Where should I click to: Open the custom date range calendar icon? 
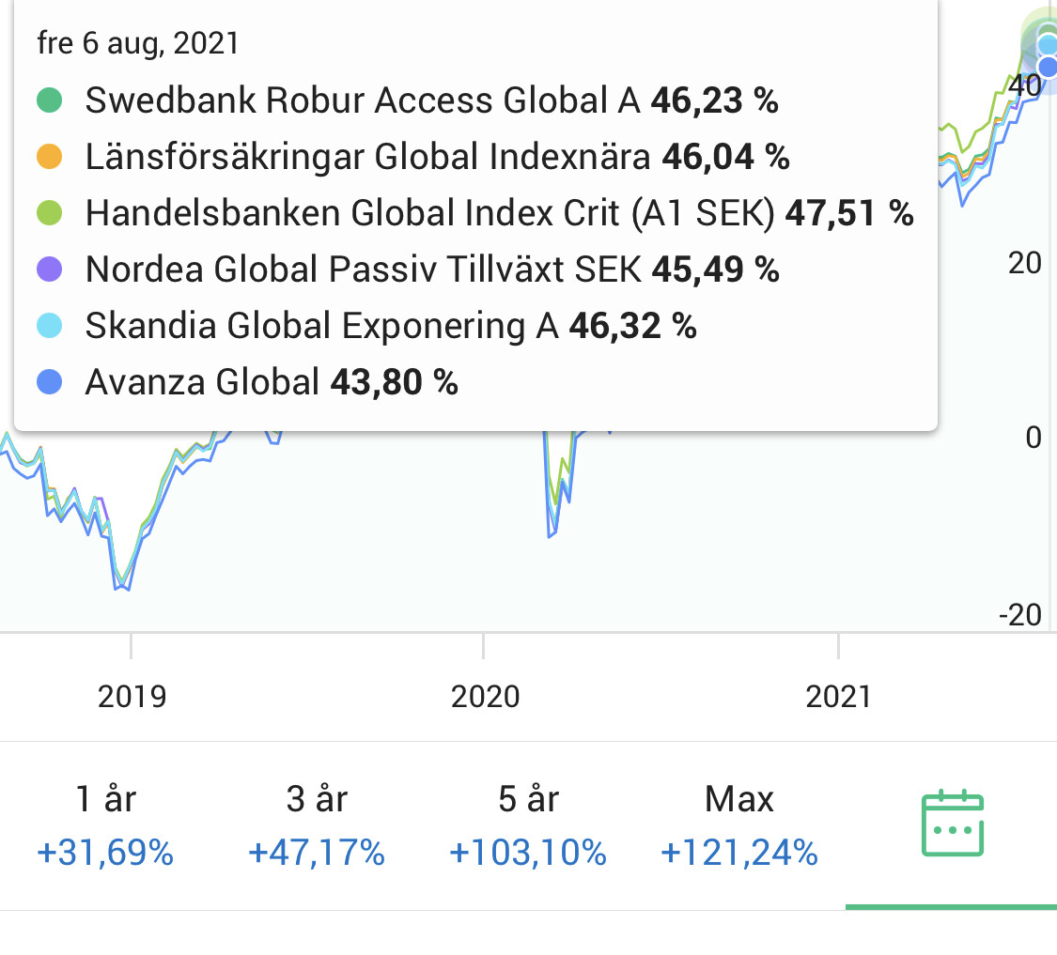[952, 824]
